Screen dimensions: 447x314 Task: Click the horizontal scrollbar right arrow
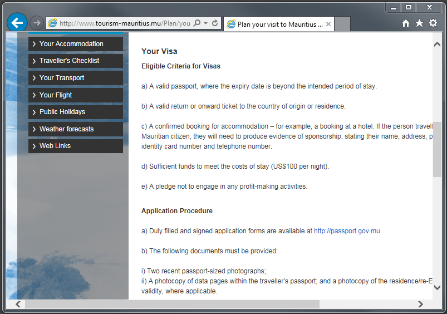[420, 305]
